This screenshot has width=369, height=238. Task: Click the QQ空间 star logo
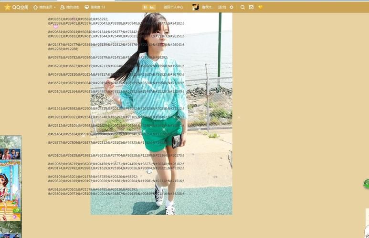click(x=7, y=7)
